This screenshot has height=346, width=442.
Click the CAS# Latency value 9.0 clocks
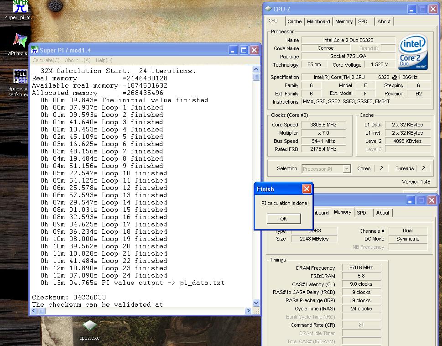(x=361, y=283)
